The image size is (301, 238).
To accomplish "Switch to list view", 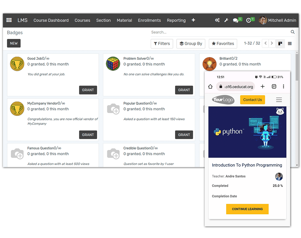I will 290,44.
